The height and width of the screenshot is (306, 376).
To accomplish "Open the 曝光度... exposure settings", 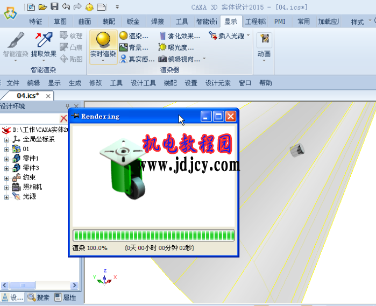I will tap(176, 47).
